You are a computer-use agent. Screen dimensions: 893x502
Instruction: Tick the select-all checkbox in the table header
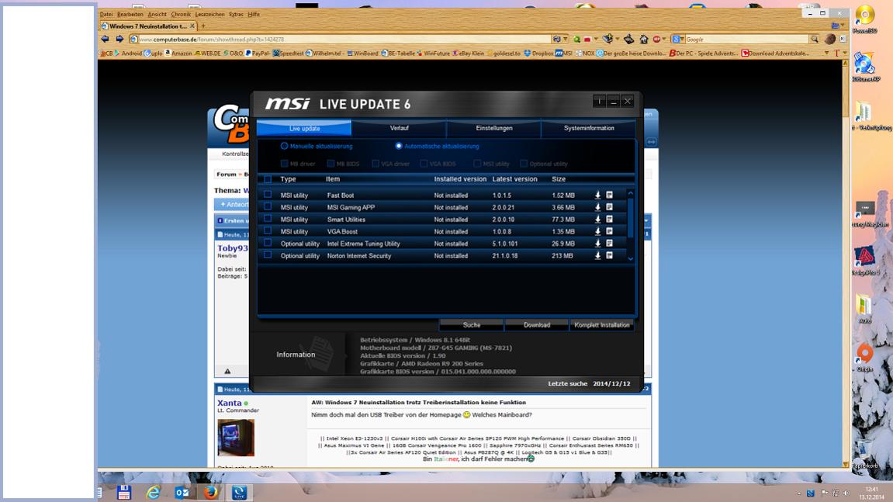(268, 179)
